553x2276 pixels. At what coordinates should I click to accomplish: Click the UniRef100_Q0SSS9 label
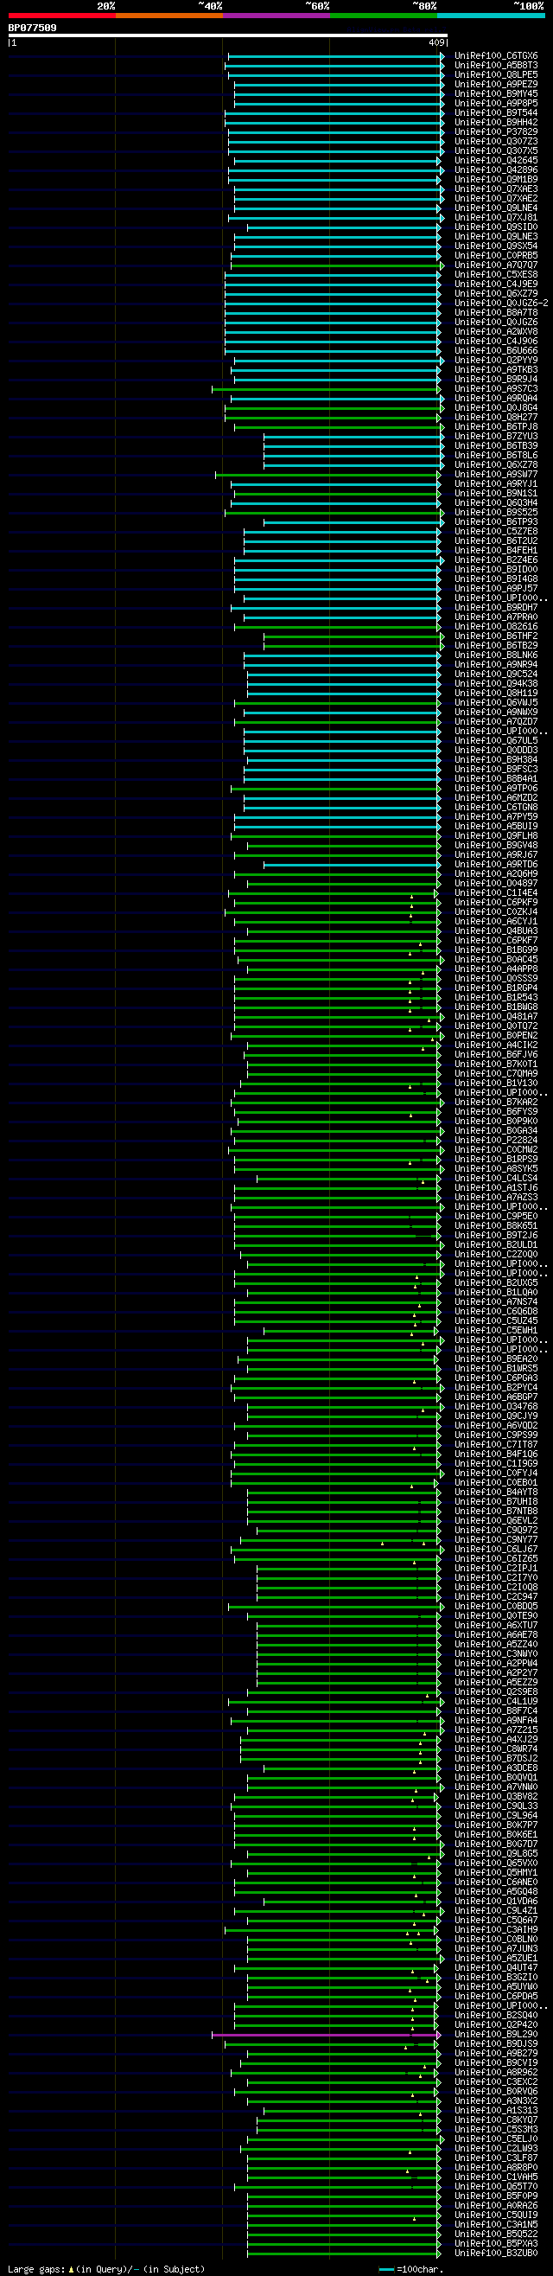(496, 979)
